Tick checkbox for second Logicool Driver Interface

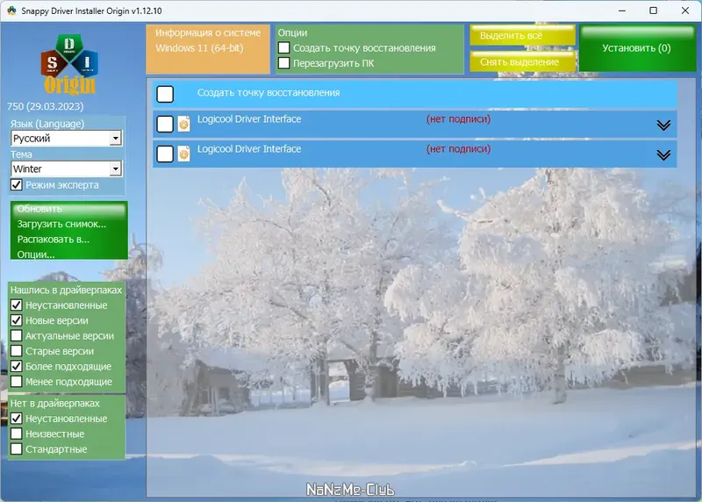[x=165, y=154]
